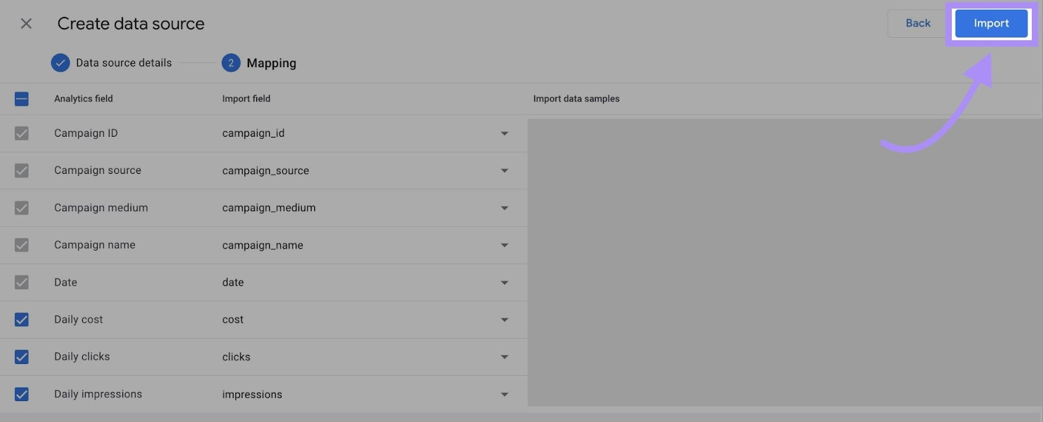Image resolution: width=1043 pixels, height=422 pixels.
Task: Expand the campaign_name field dropdown
Action: point(504,245)
